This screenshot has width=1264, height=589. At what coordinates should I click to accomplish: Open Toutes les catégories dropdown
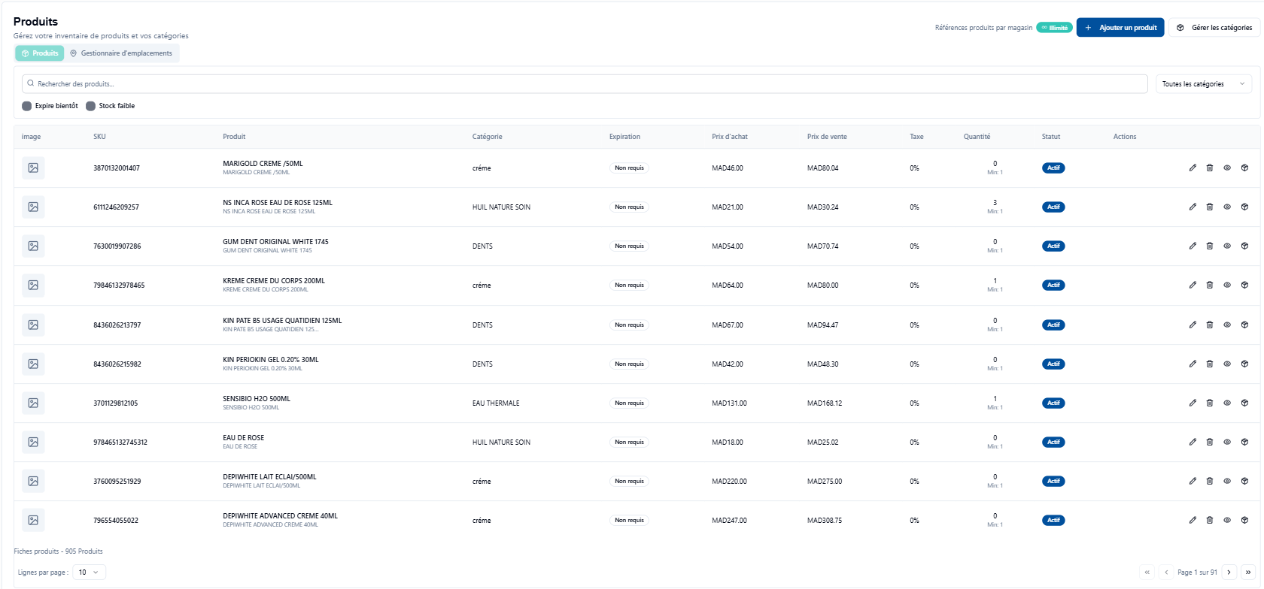1204,84
